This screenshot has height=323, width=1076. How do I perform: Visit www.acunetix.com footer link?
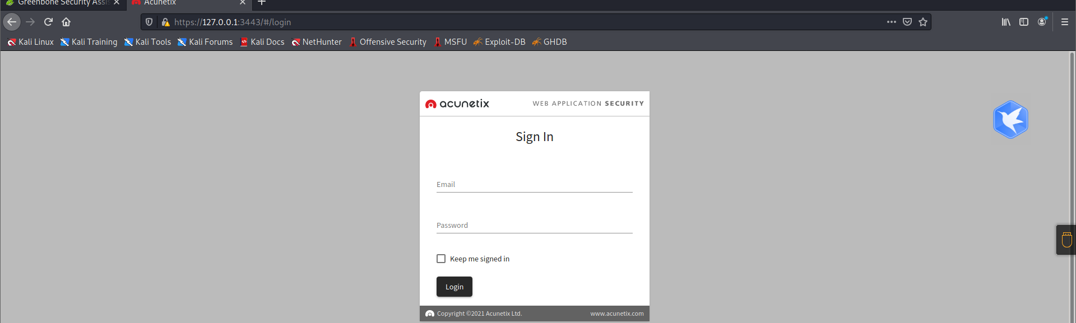616,313
